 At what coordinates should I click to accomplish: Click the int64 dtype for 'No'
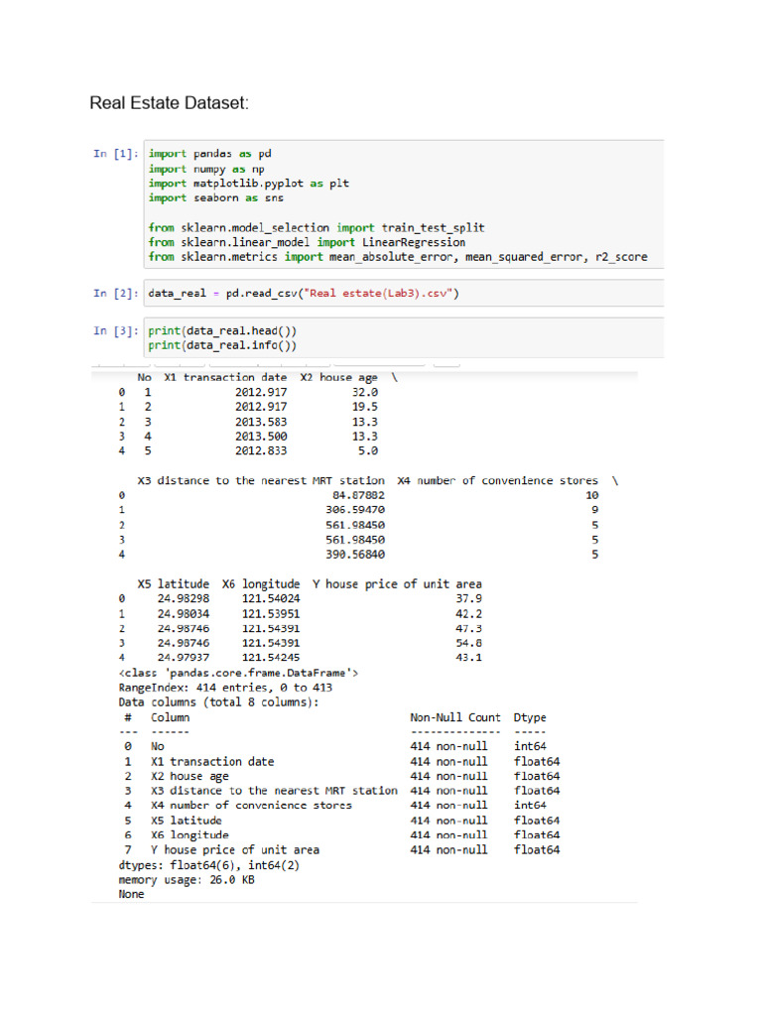coord(530,746)
